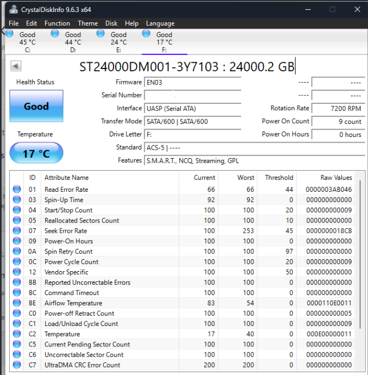This screenshot has height=375, width=368.
Task: Select the raw value 0000110E0011
Action: tap(329, 303)
